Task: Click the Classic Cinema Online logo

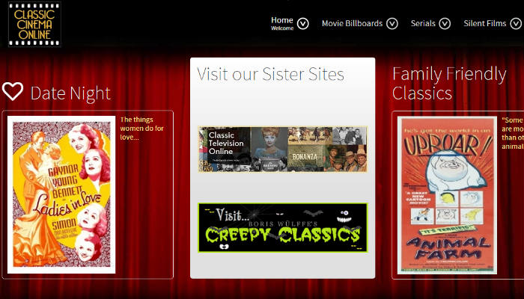Action: (x=34, y=25)
